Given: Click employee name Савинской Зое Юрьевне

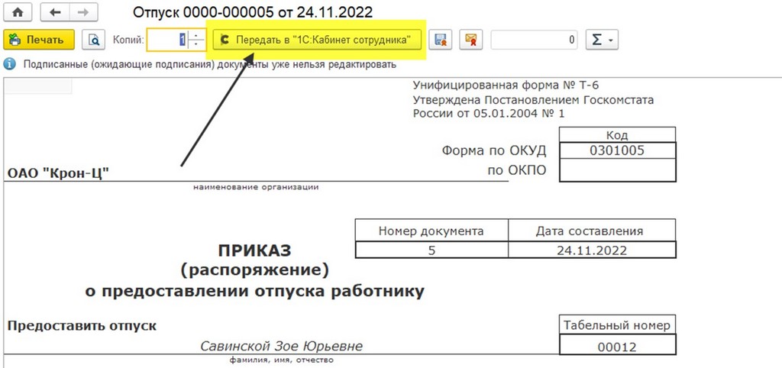Looking at the screenshot, I should click(x=281, y=346).
